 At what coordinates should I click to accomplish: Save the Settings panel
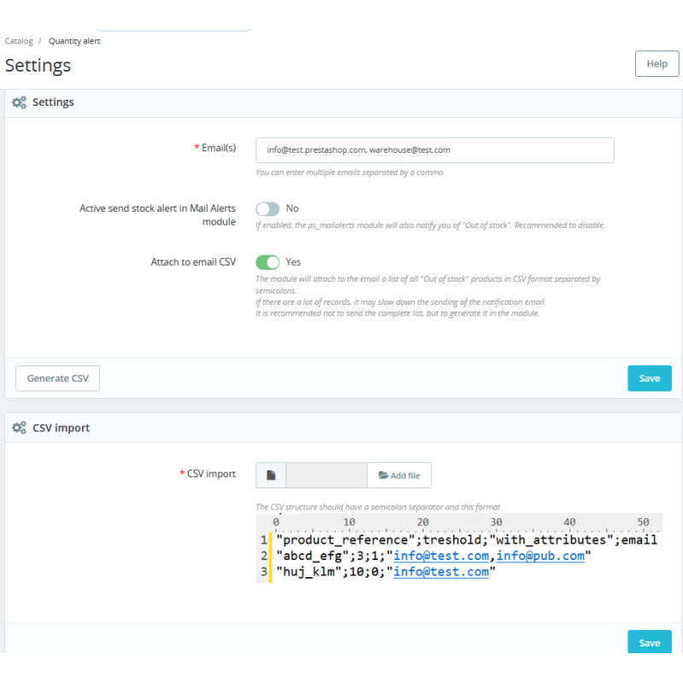click(x=650, y=378)
